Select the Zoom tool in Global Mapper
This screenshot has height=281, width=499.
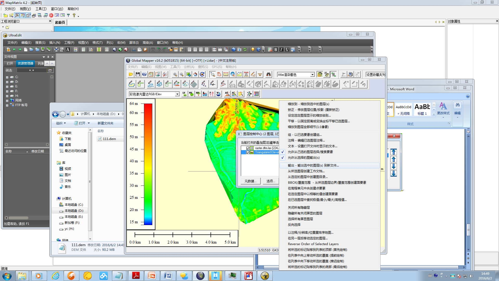pyautogui.click(x=213, y=74)
